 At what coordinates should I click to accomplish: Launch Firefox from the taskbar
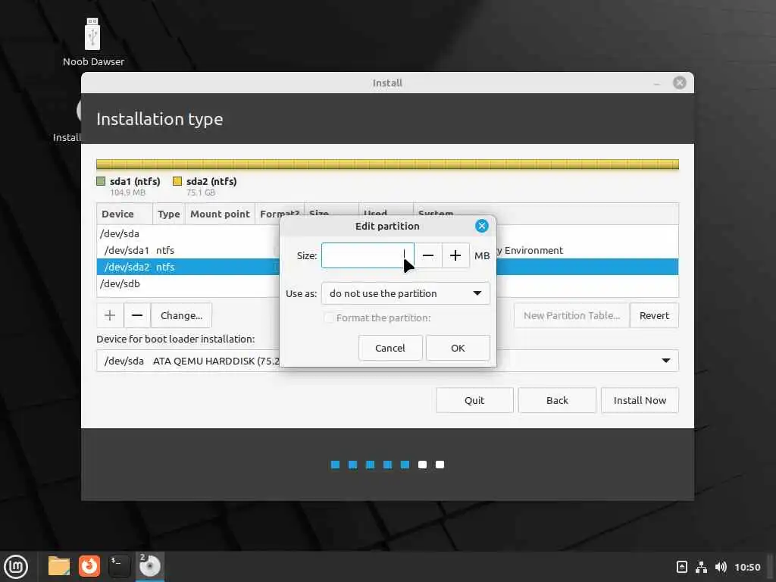(89, 566)
